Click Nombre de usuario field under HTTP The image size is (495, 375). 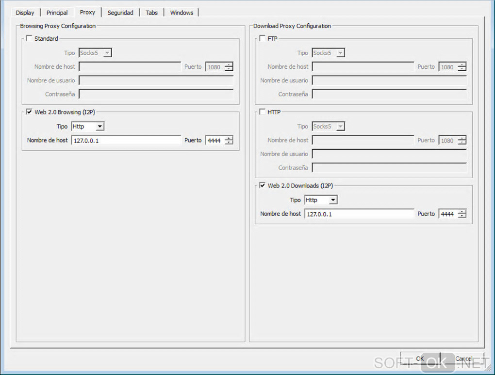[389, 154]
